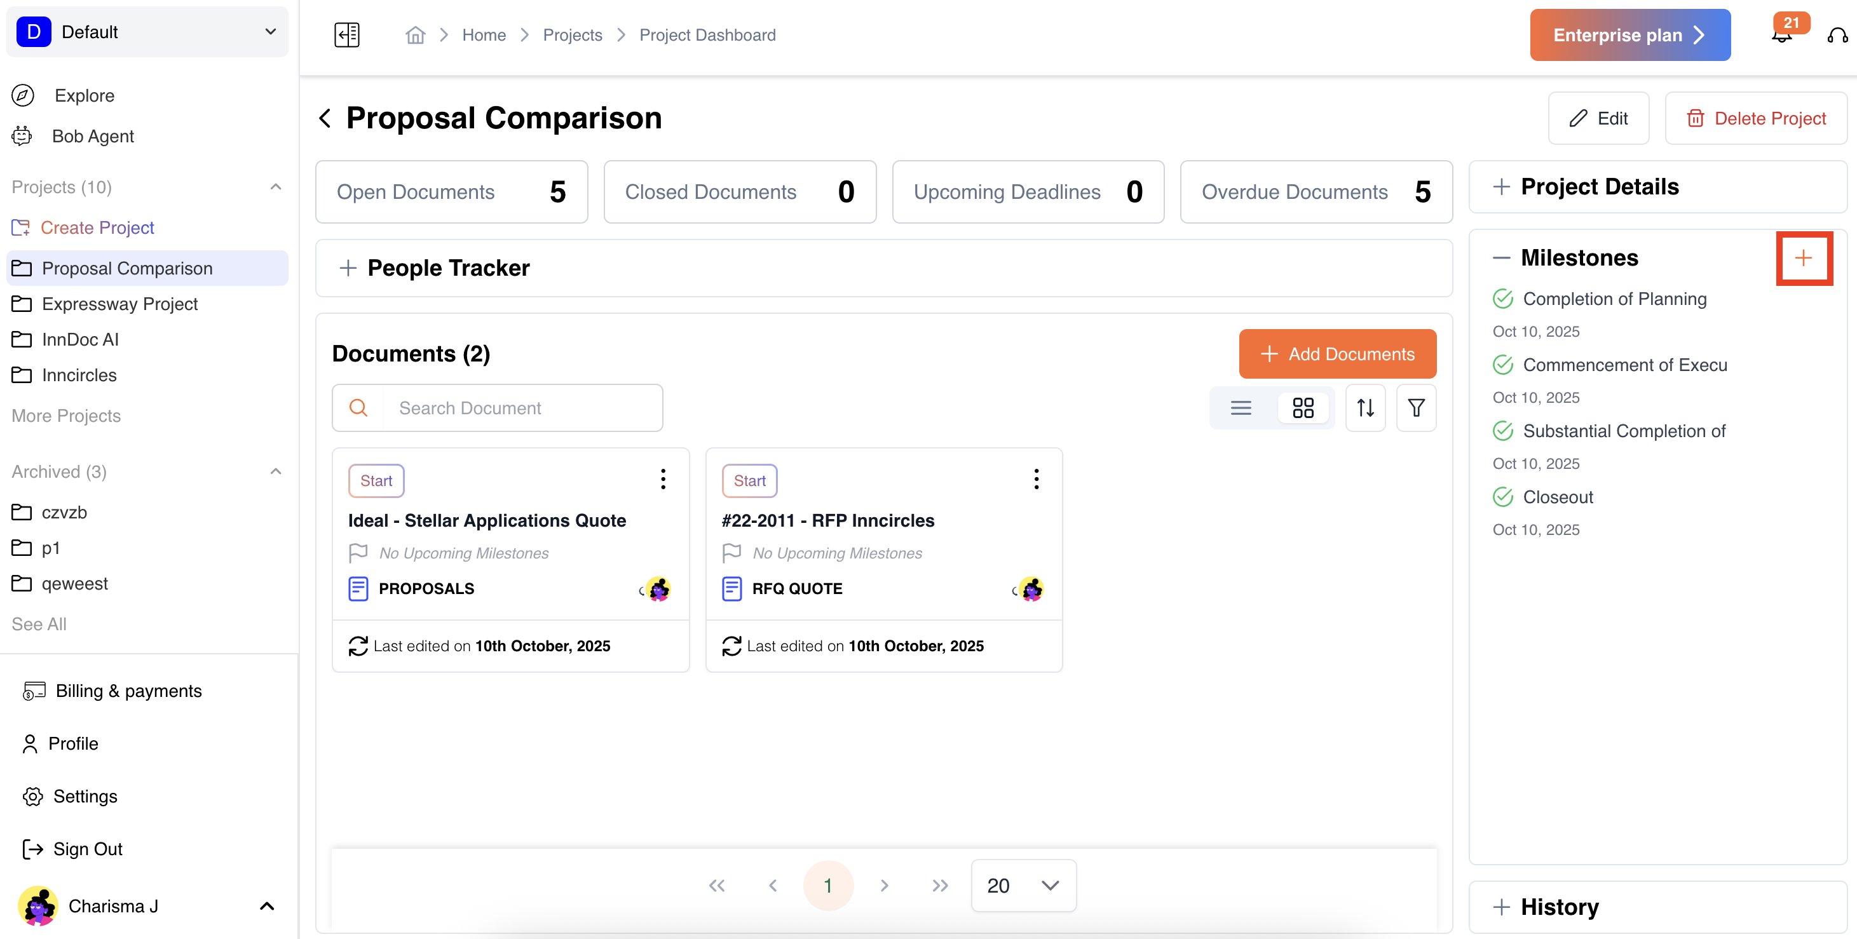Viewport: 1857px width, 939px height.
Task: Switch documents to list view
Action: point(1241,408)
